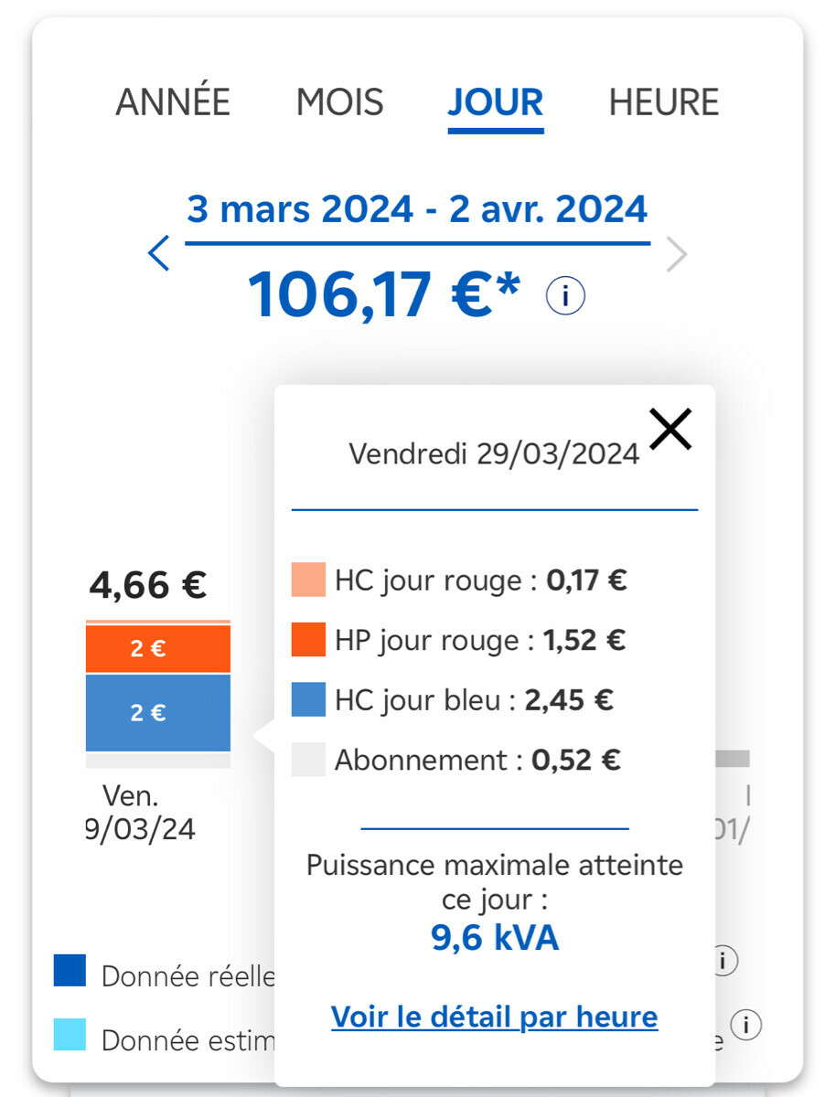This screenshot has height=1097, width=836.
Task: Click the Donnée estimée legend square
Action: [x=70, y=1035]
